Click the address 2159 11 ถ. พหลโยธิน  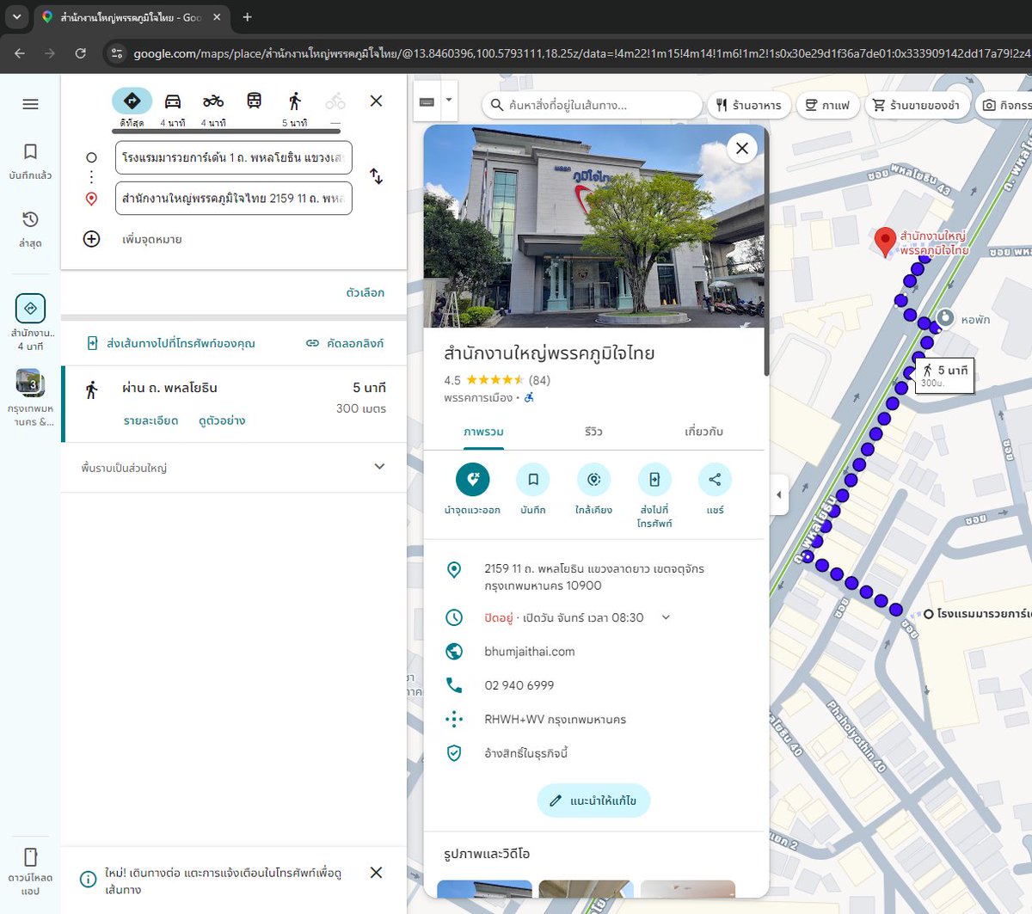593,577
